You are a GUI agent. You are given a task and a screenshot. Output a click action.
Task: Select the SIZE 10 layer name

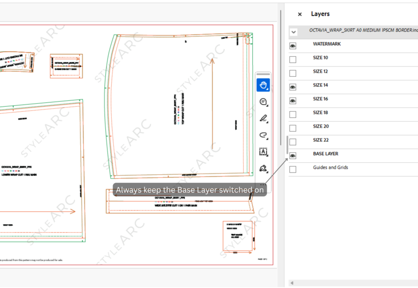click(320, 58)
